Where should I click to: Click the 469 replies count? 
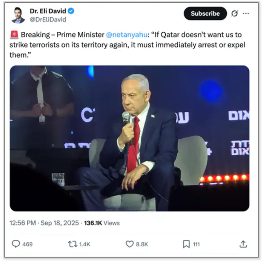(27, 244)
